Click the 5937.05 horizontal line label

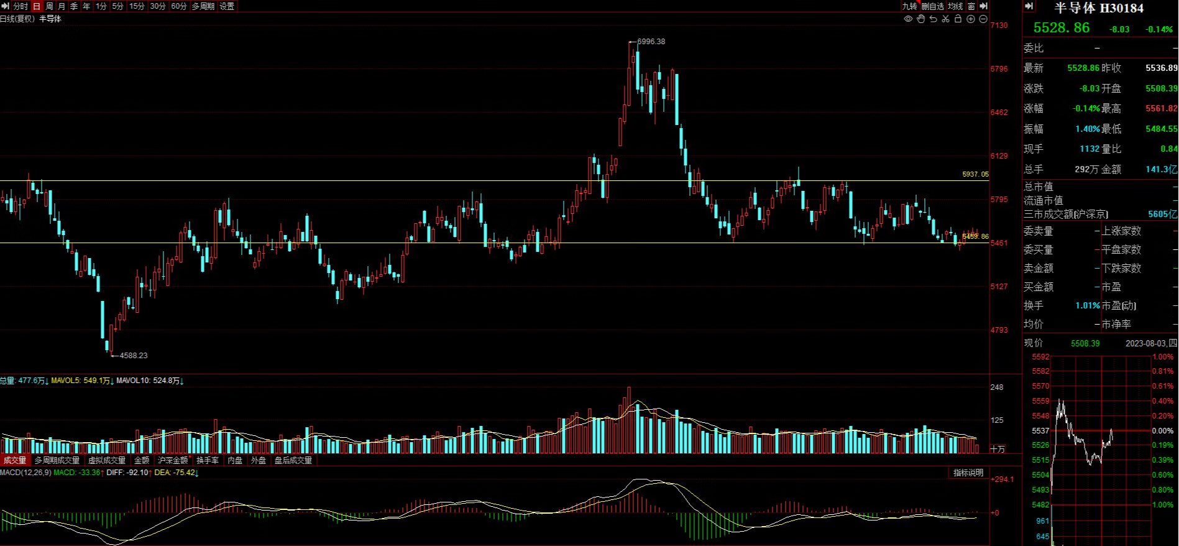(x=975, y=175)
